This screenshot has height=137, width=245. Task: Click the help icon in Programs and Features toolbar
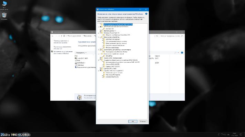coord(181,53)
